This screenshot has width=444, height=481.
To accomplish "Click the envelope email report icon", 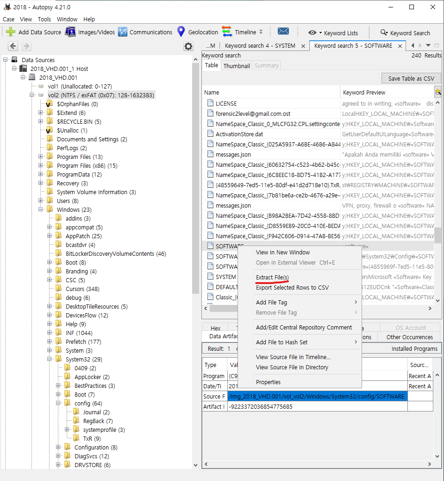I will pyautogui.click(x=283, y=31).
